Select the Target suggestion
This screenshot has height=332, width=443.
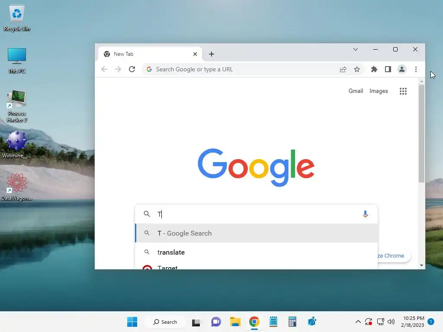(x=256, y=266)
